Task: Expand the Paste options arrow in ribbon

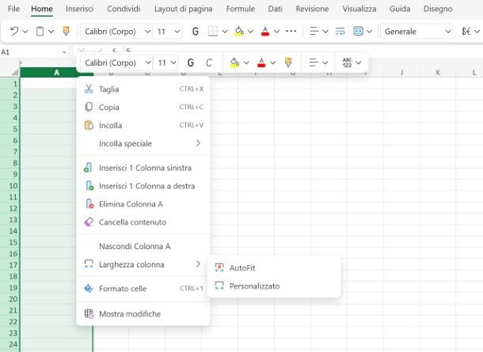Action: [51, 32]
